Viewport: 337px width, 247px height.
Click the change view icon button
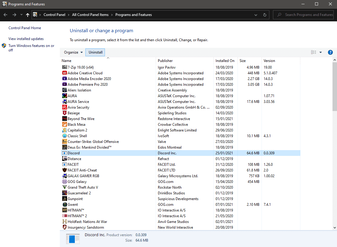(314, 52)
